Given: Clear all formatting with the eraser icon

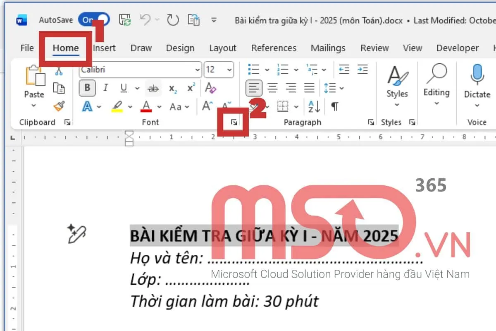Looking at the screenshot, I should coord(211,88).
